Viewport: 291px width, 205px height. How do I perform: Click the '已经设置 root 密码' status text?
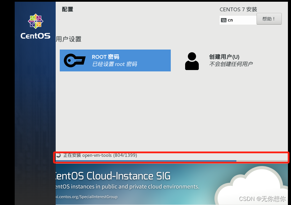click(x=114, y=64)
